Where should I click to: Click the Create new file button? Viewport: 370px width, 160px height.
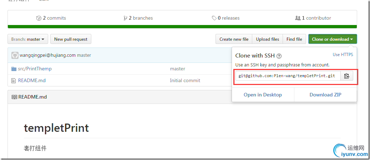[x=234, y=39]
